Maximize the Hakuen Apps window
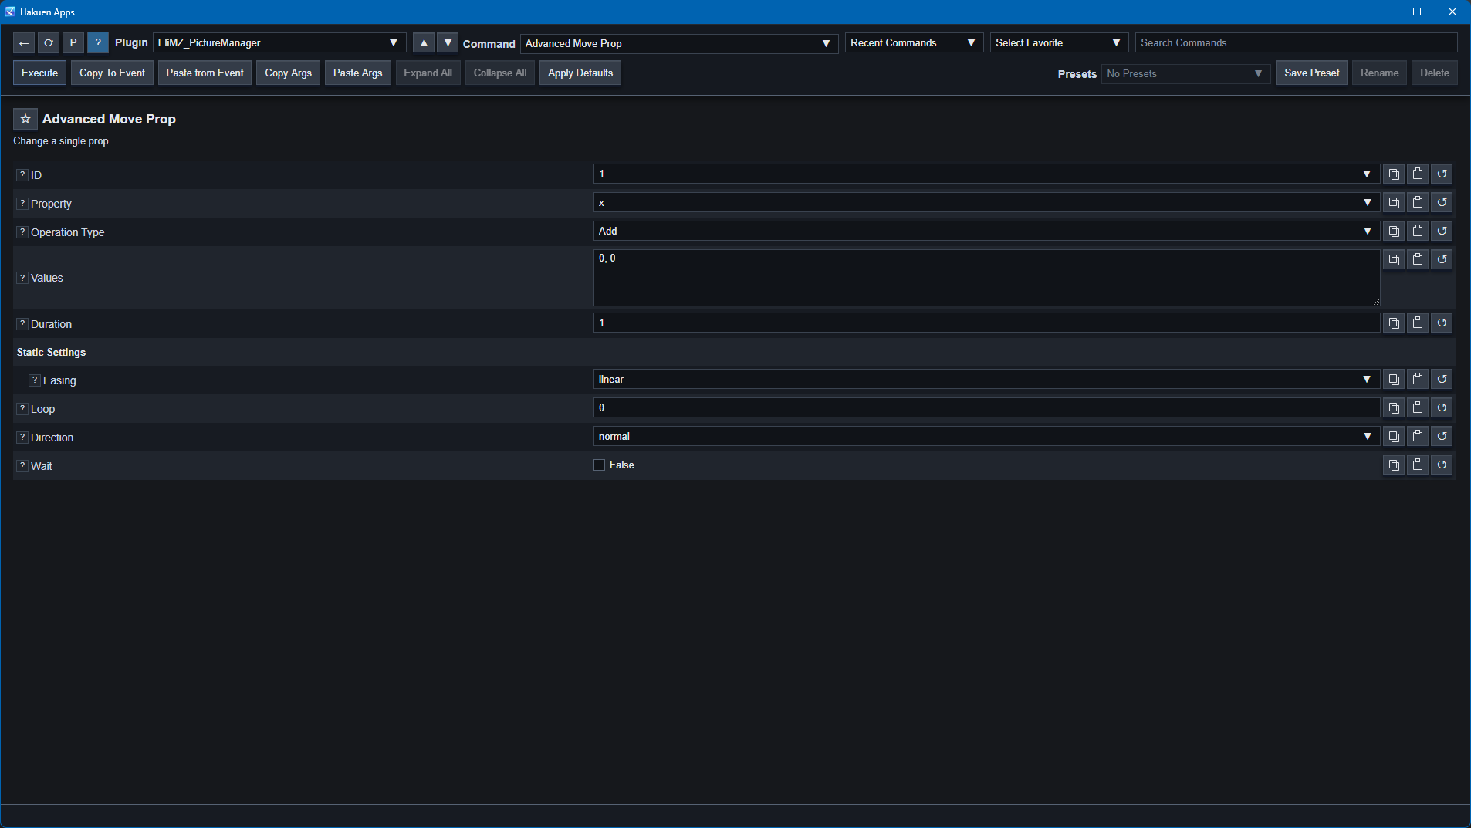Viewport: 1471px width, 828px height. (x=1417, y=12)
